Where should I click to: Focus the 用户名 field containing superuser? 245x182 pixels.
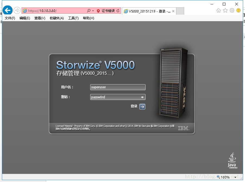pos(118,87)
